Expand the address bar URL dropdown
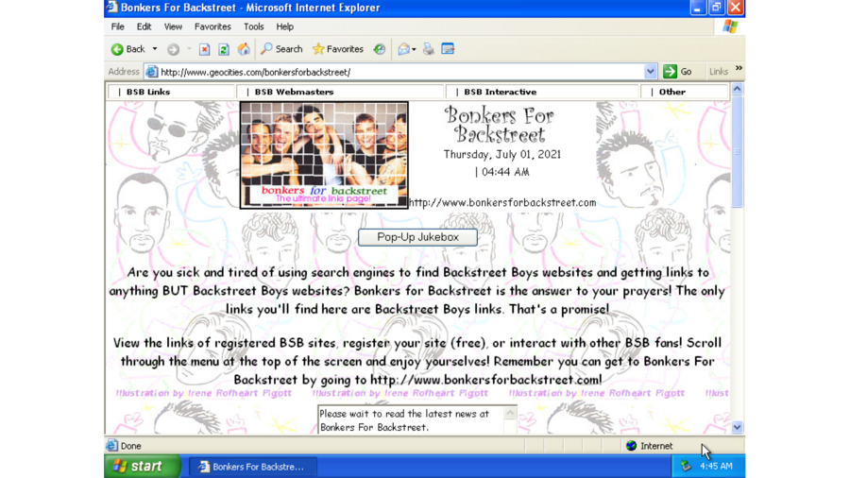Image resolution: width=850 pixels, height=478 pixels. tap(650, 72)
